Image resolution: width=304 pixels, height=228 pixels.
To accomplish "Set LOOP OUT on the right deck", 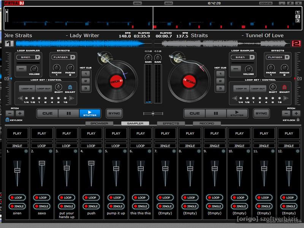I will pyautogui.click(x=258, y=89).
